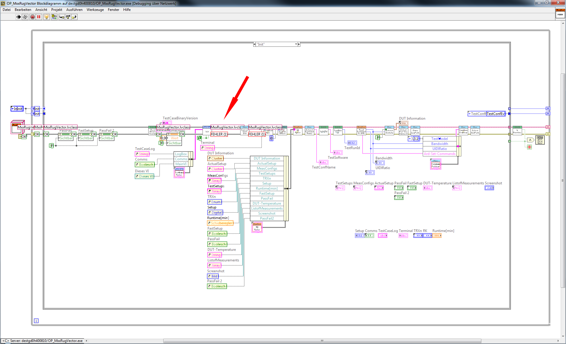Image resolution: width=566 pixels, height=344 pixels.
Task: Open the case selector dropdown arrow
Action: [296, 44]
